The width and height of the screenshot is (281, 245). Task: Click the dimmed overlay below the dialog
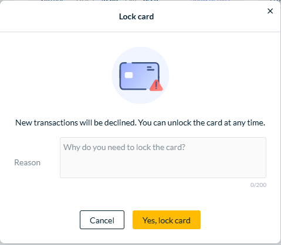140,244
